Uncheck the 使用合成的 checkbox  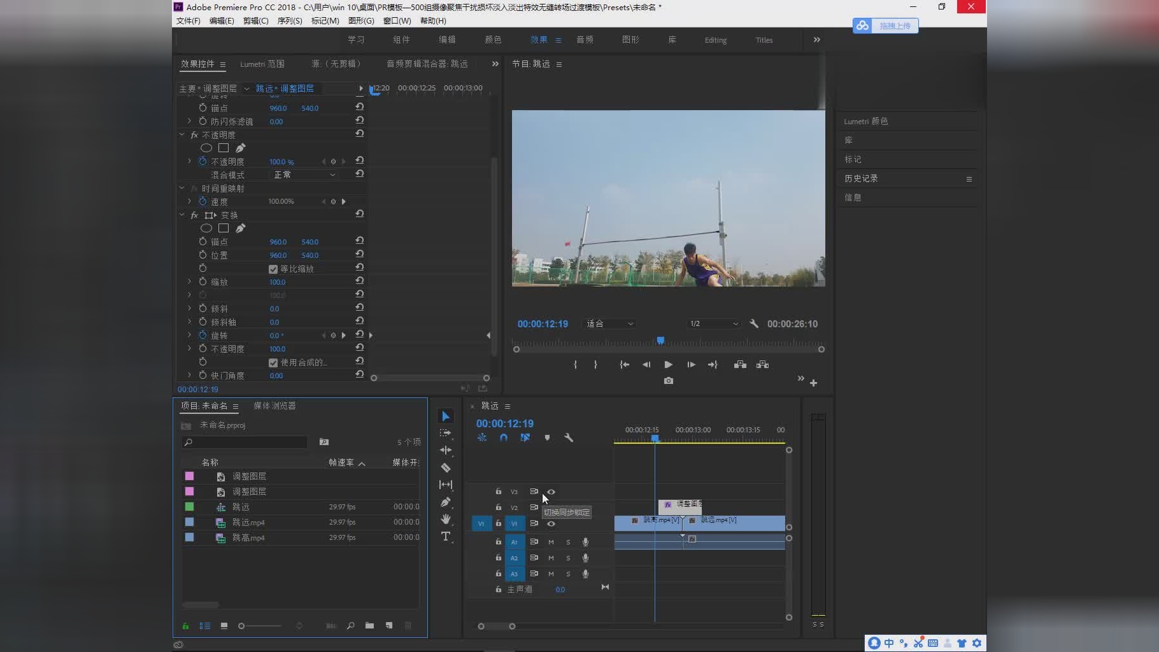tap(273, 362)
